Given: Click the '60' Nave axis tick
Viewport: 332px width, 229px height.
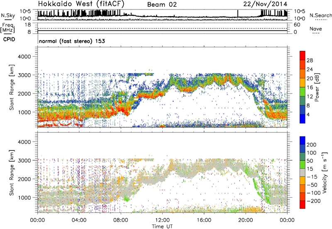Looking at the screenshot, I should click(297, 25).
